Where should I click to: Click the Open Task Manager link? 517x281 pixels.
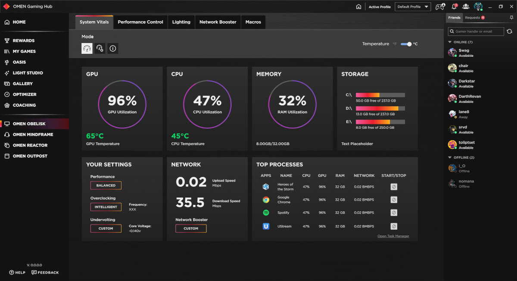pos(393,236)
